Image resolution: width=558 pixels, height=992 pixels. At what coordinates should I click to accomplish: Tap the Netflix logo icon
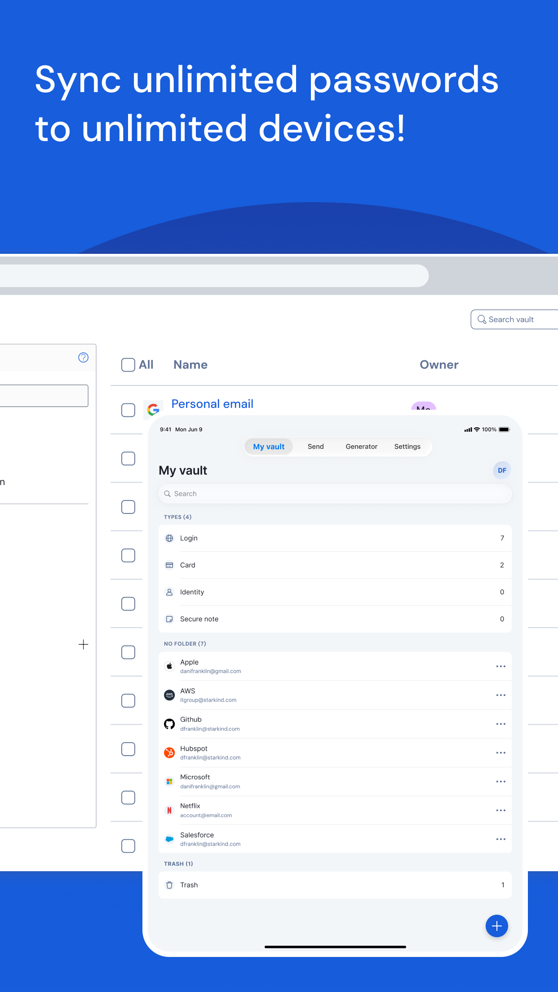click(x=169, y=810)
